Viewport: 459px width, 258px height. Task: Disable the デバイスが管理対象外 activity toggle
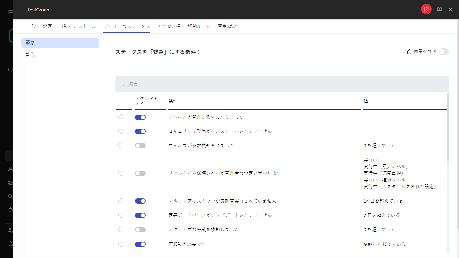click(140, 117)
